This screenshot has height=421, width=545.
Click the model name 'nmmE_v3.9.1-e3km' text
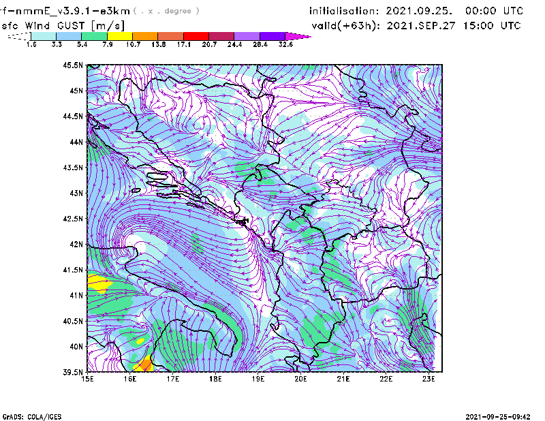click(x=73, y=11)
